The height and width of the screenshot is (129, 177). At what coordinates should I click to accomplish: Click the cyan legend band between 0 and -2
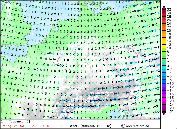pyautogui.click(x=164, y=67)
